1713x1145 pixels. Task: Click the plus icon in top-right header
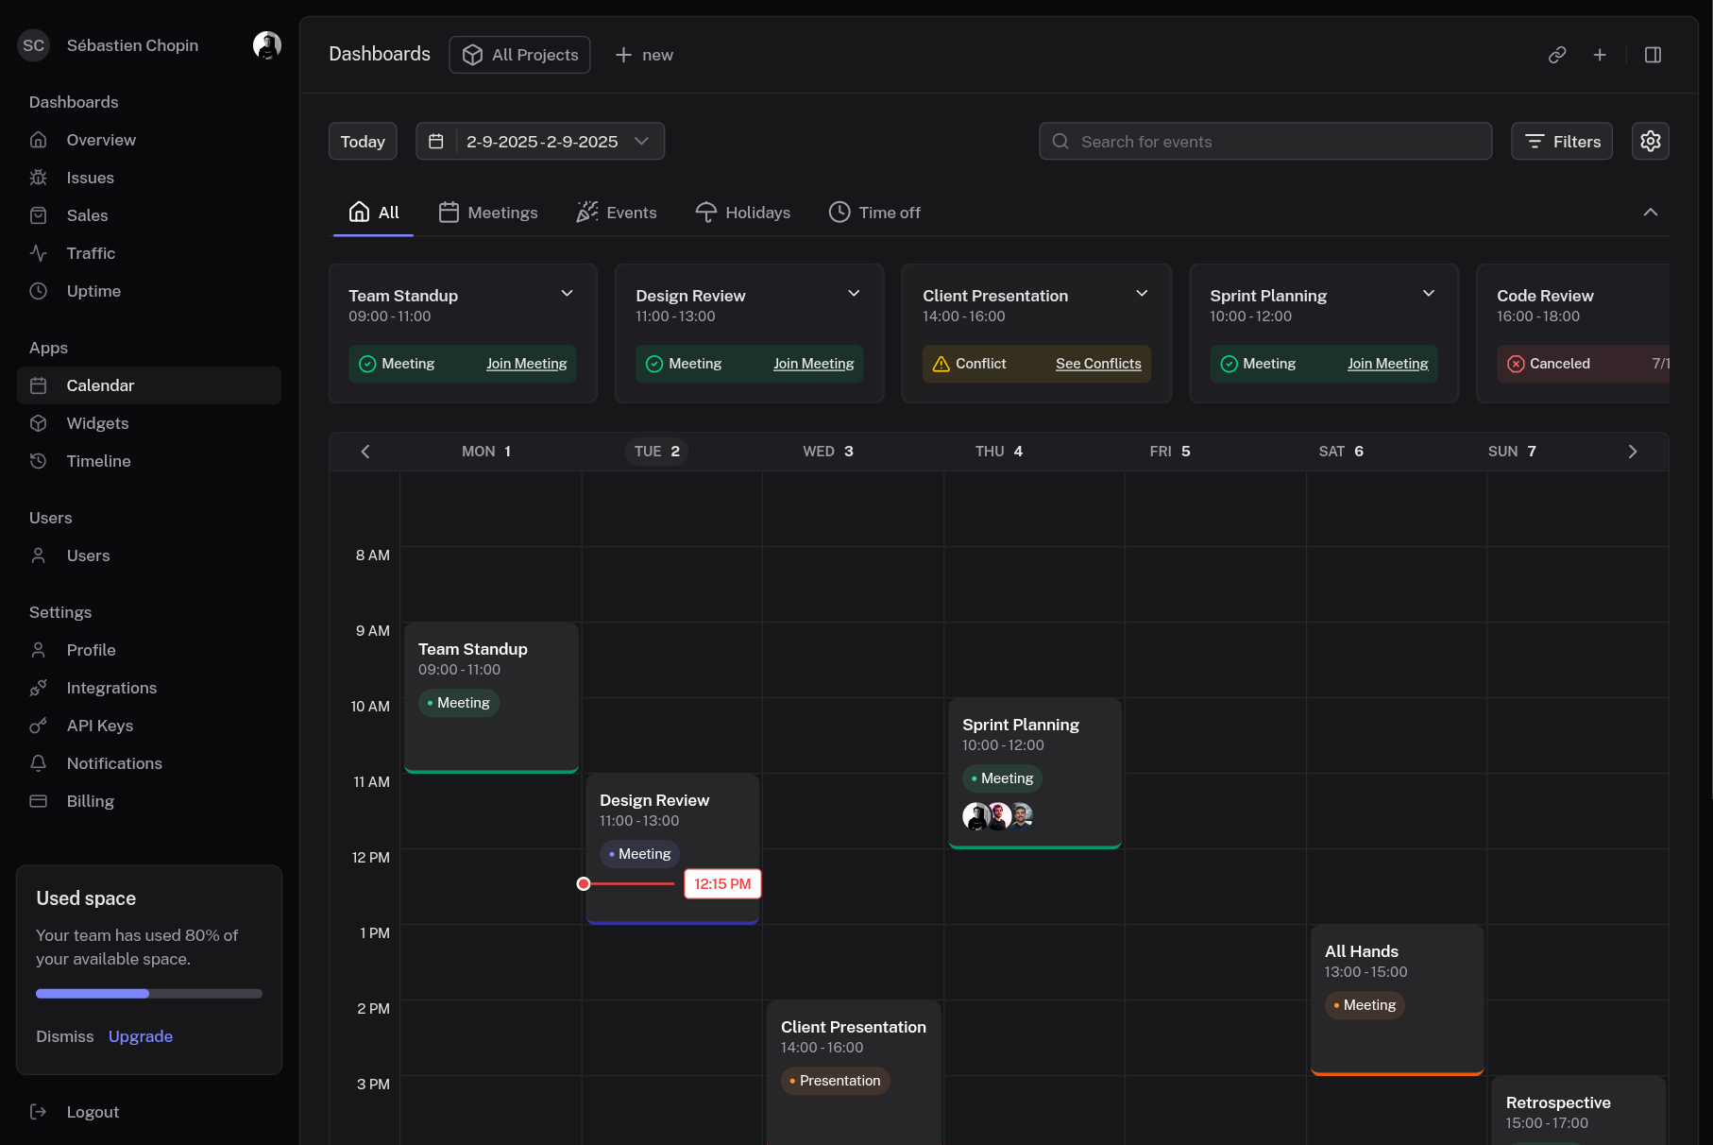tap(1600, 55)
